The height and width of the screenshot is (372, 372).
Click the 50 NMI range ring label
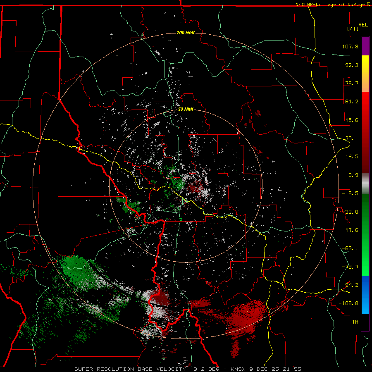pyautogui.click(x=186, y=110)
